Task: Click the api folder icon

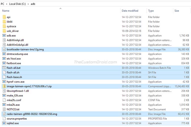Action: pyautogui.click(x=4, y=17)
